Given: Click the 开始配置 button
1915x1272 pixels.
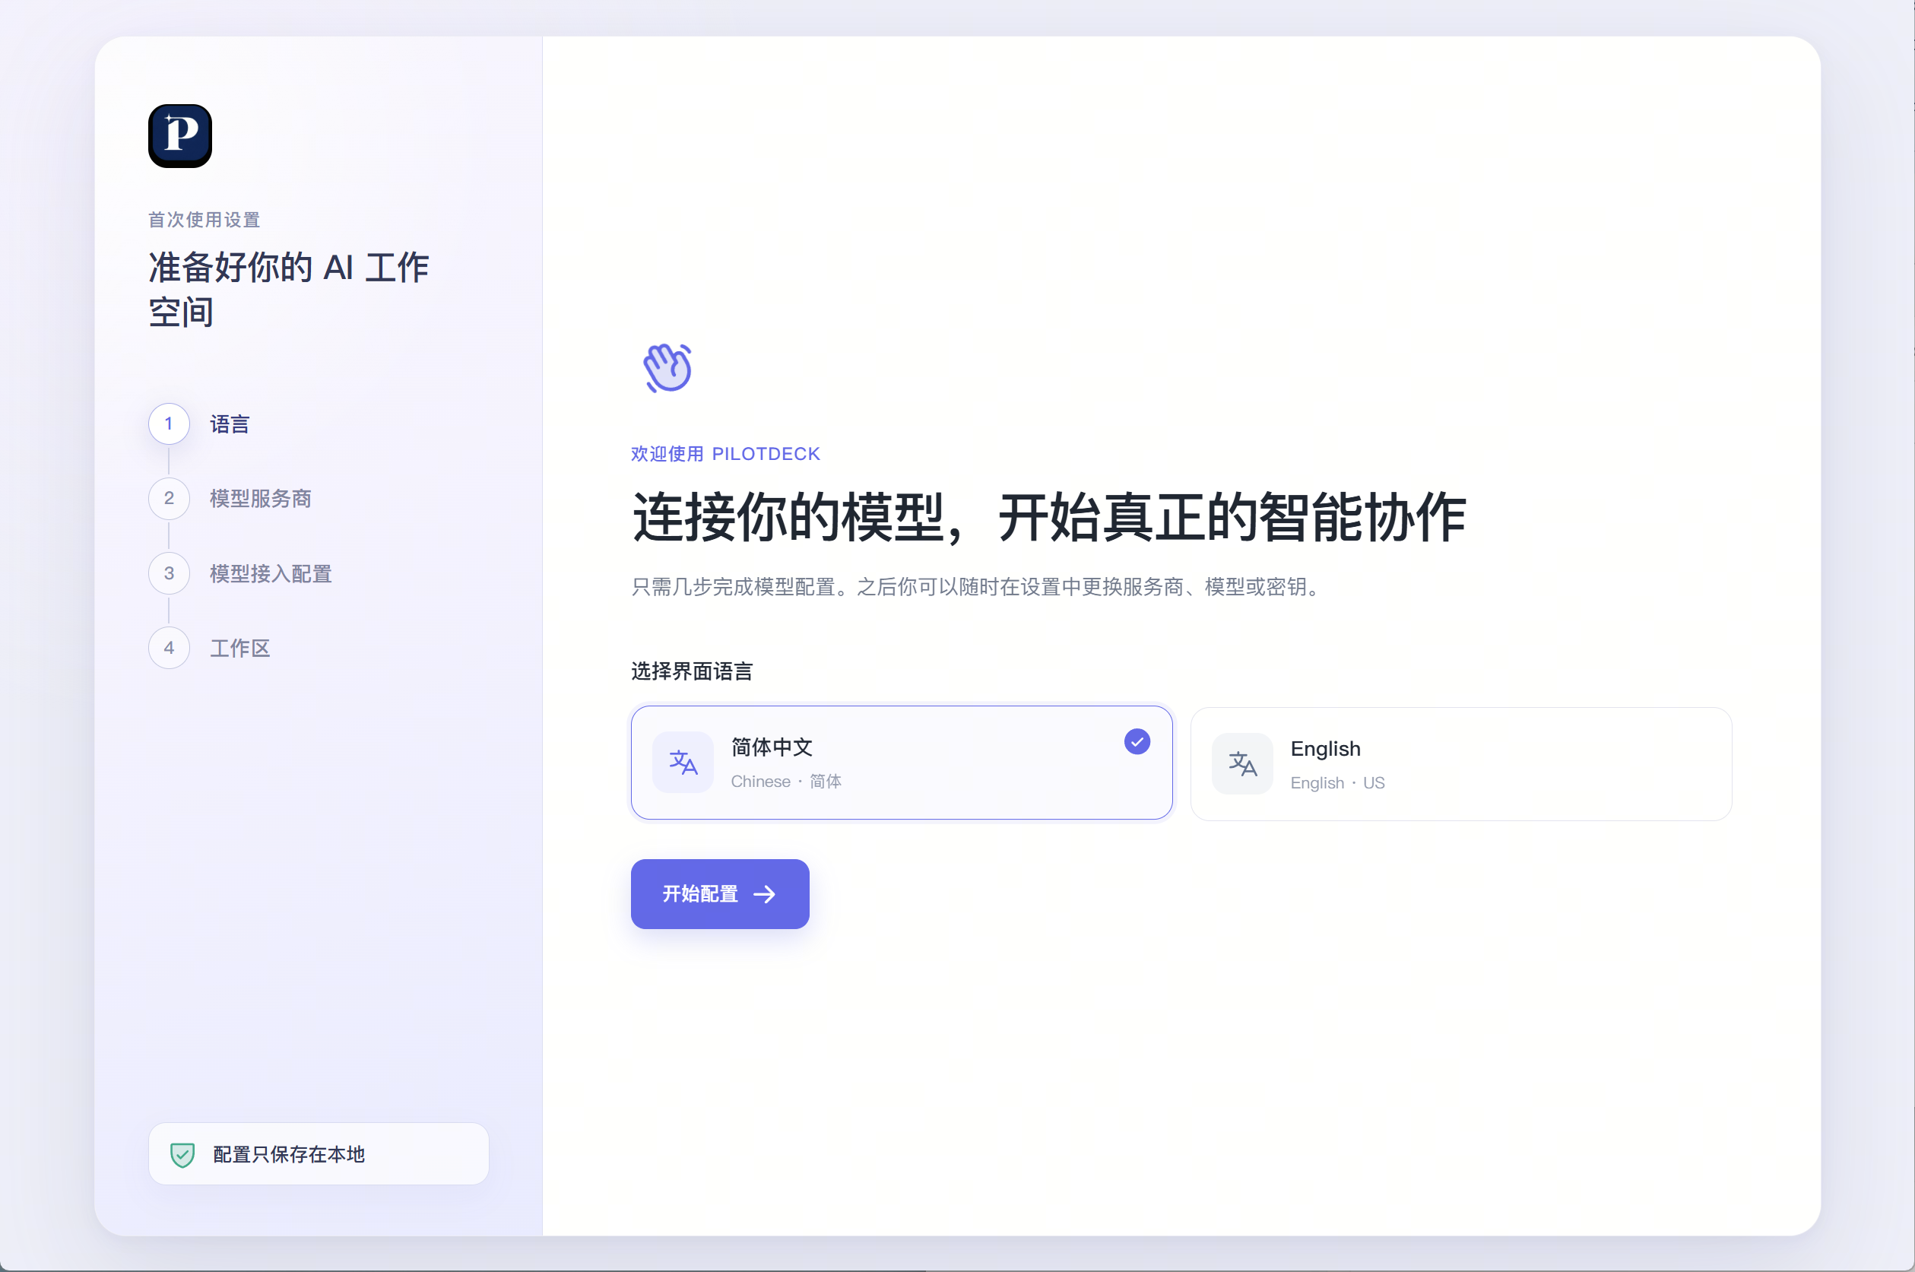Looking at the screenshot, I should [720, 894].
